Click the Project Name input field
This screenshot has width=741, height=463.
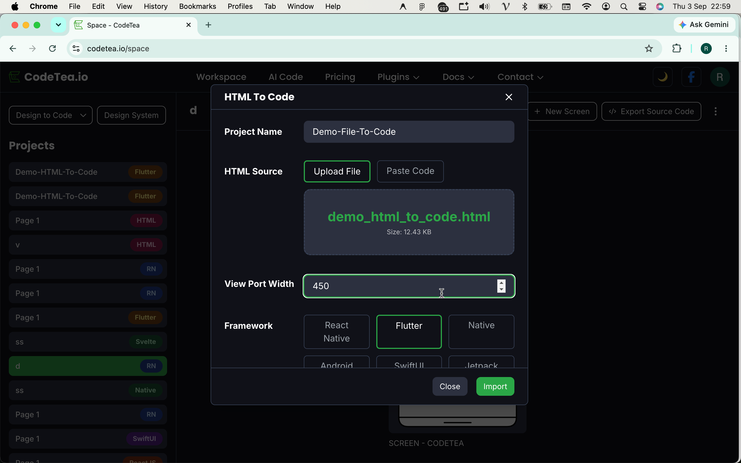[409, 132]
